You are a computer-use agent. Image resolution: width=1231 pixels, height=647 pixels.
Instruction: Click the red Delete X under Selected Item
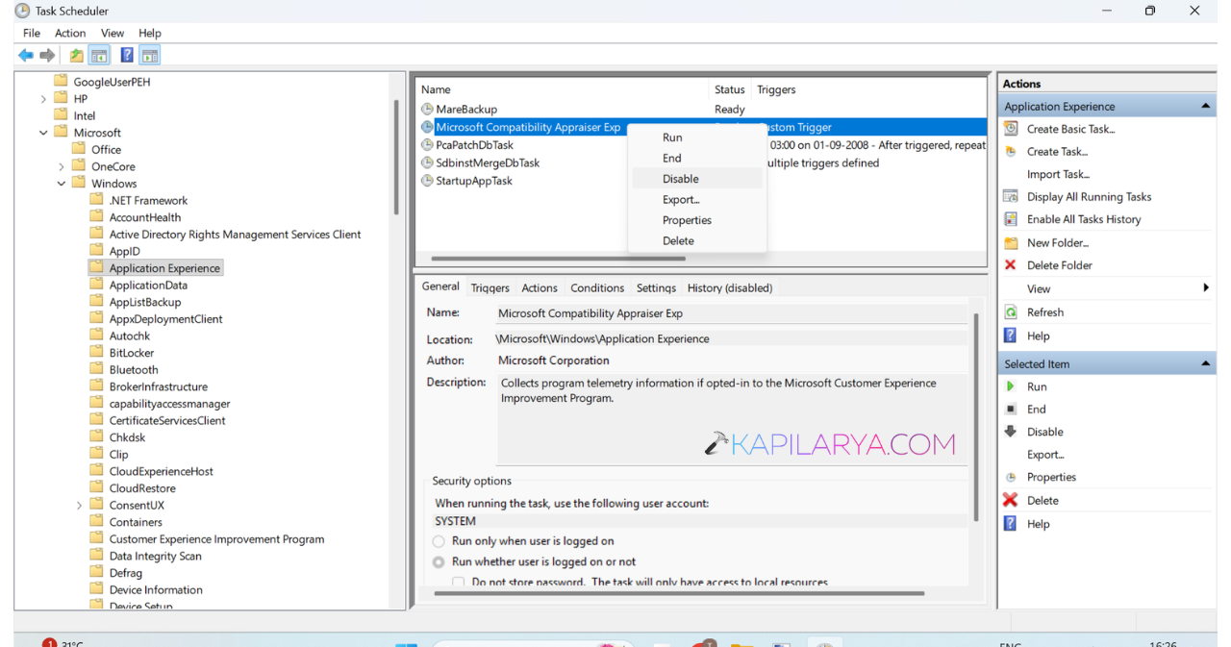coord(1011,500)
